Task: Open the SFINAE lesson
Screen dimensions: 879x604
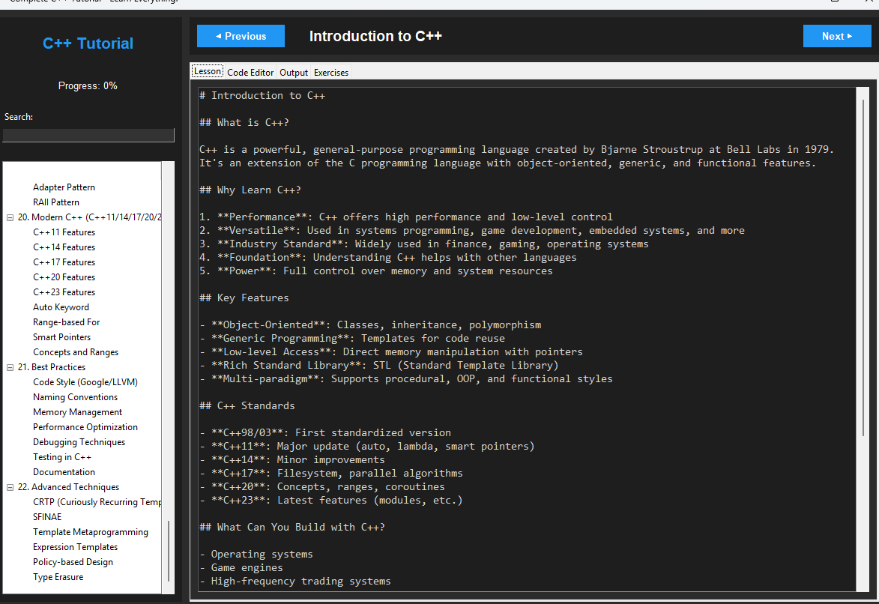Action: click(x=47, y=517)
